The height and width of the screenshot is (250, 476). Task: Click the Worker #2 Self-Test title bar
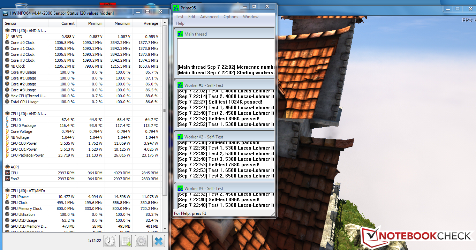(x=225, y=137)
